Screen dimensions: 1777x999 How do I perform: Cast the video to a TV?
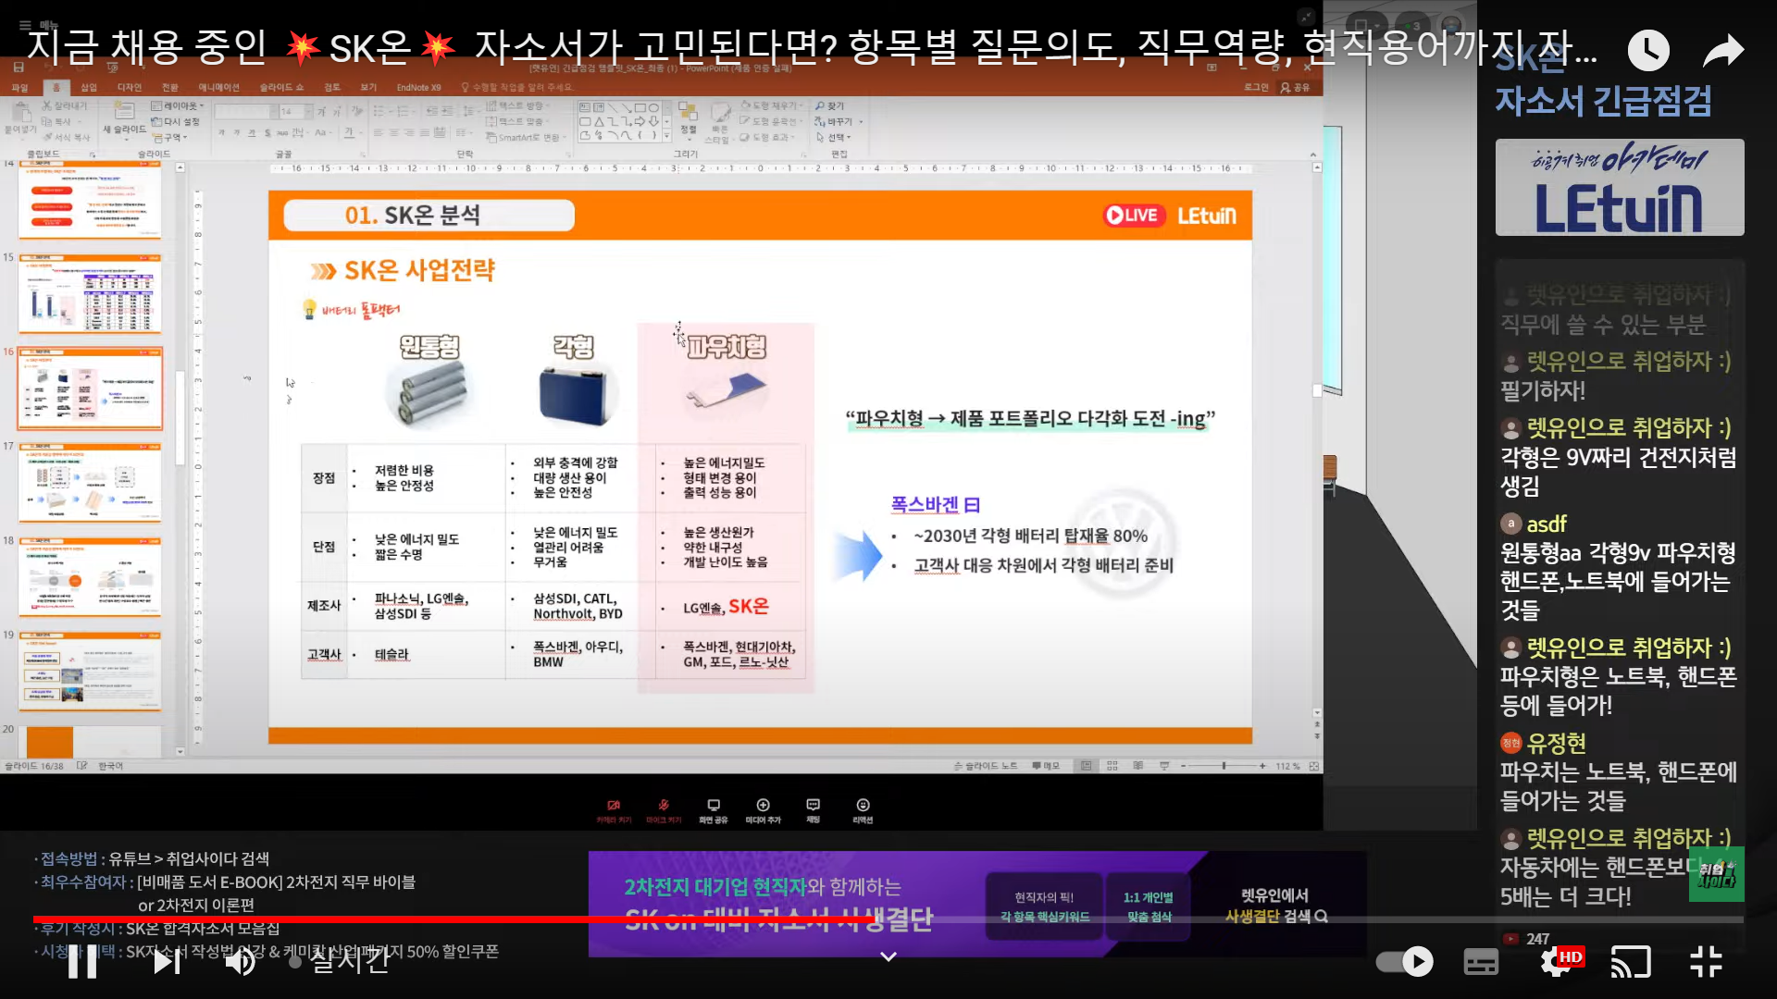coord(1631,962)
